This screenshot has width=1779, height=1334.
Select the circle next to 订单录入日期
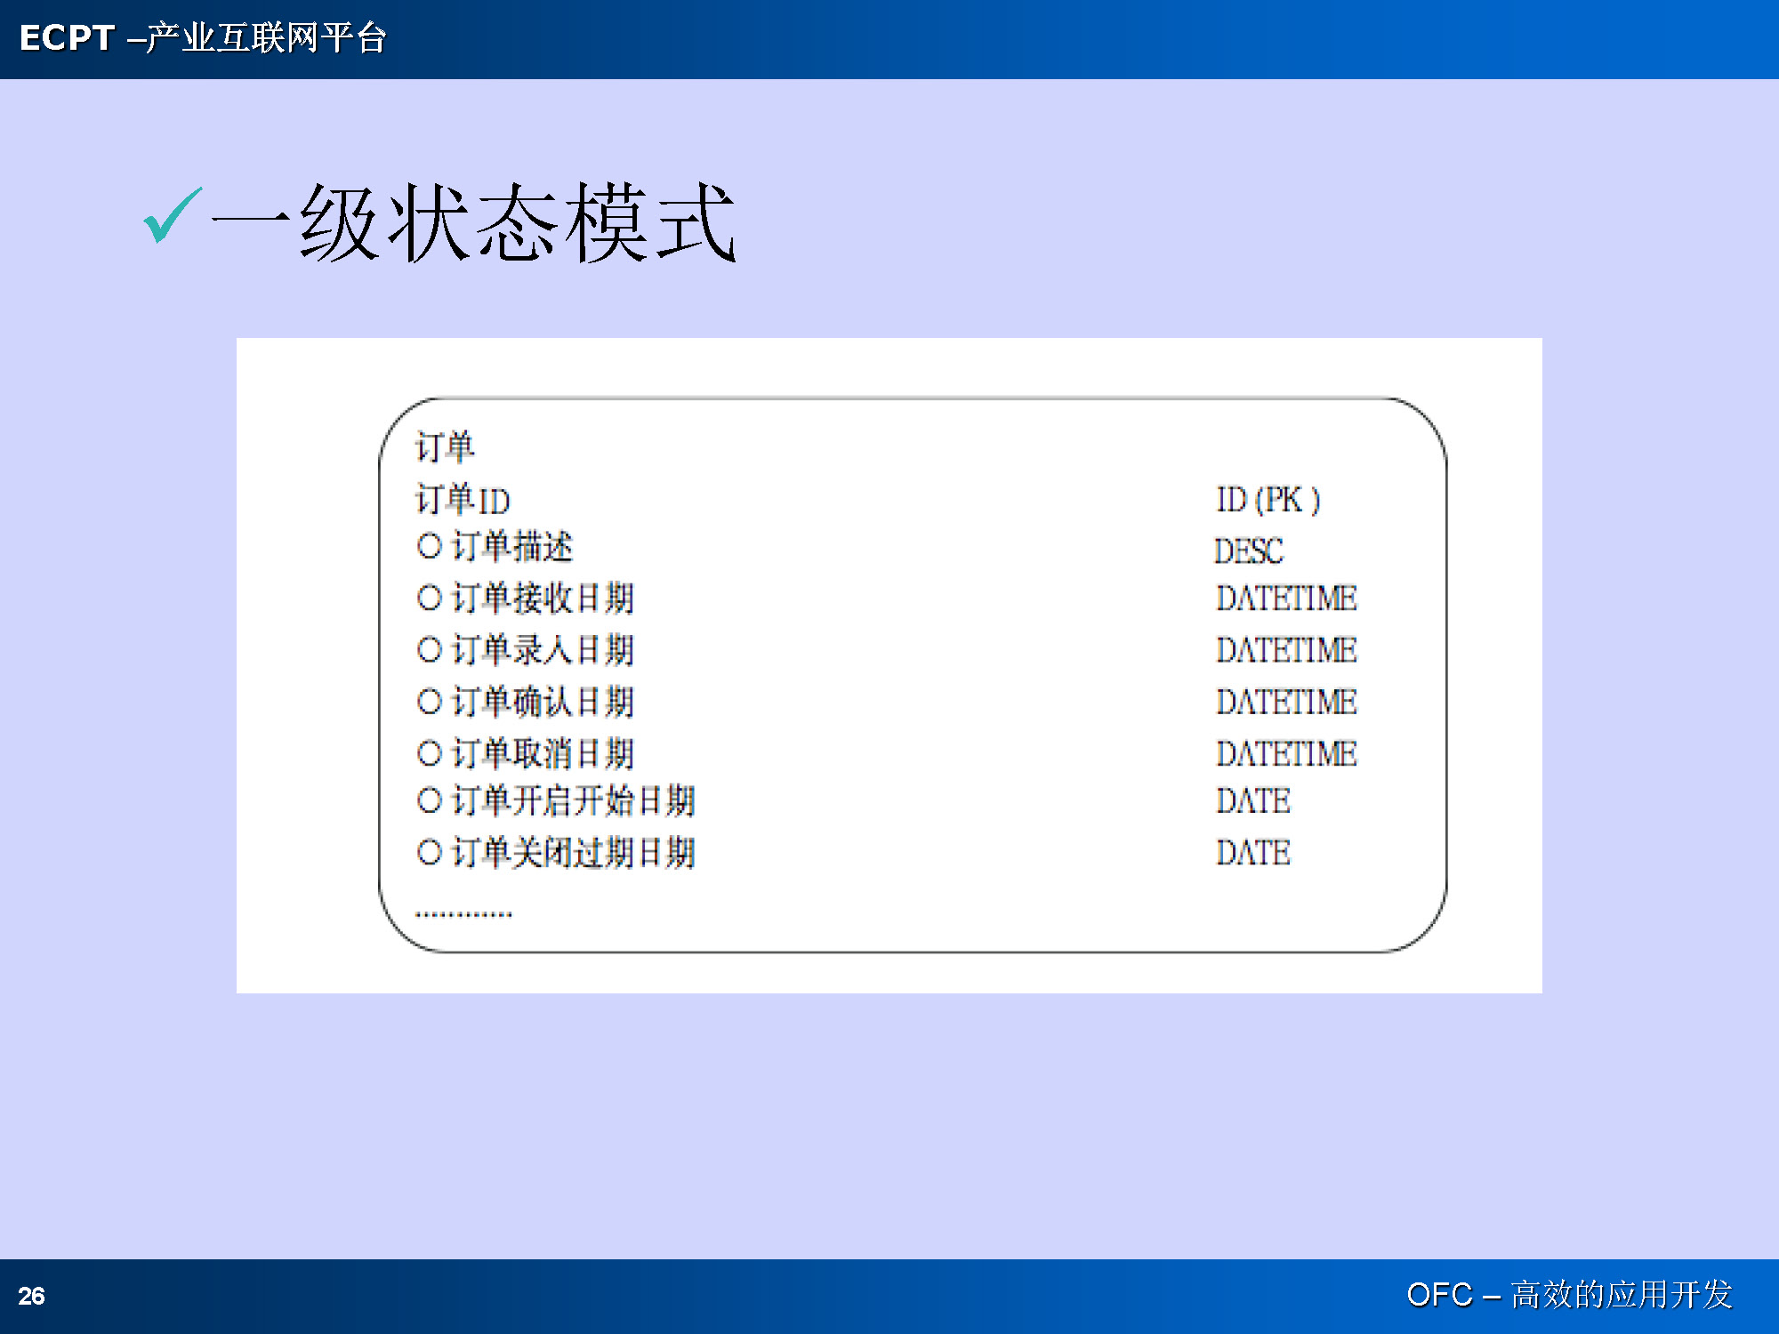430,649
